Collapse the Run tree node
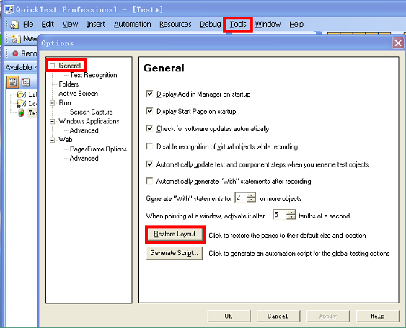The image size is (406, 328). click(x=53, y=103)
